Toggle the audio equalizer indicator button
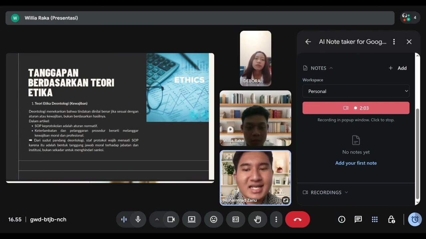 click(x=124, y=219)
